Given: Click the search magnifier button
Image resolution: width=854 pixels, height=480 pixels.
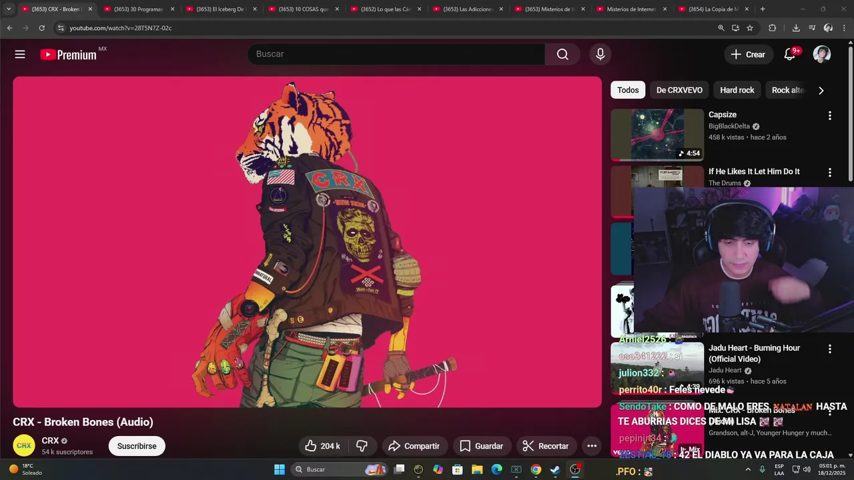Looking at the screenshot, I should click(562, 54).
